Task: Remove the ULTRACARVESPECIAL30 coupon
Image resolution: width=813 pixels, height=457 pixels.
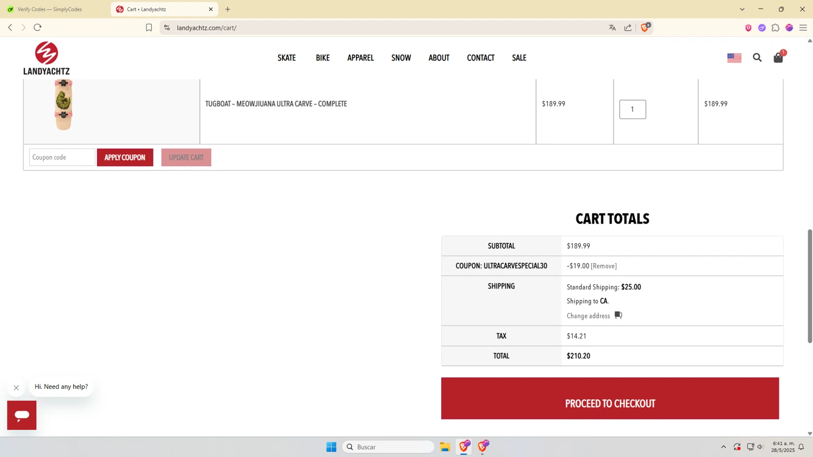Action: pos(604,266)
